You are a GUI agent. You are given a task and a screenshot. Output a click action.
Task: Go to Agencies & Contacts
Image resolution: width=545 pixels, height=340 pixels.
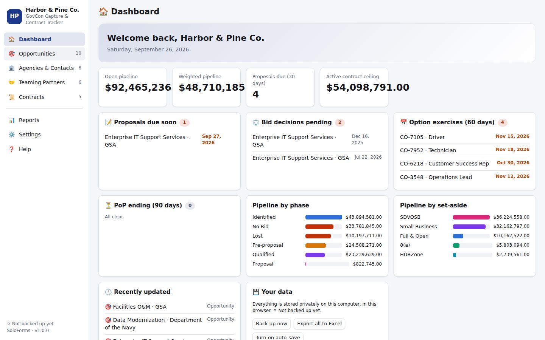tap(44, 68)
